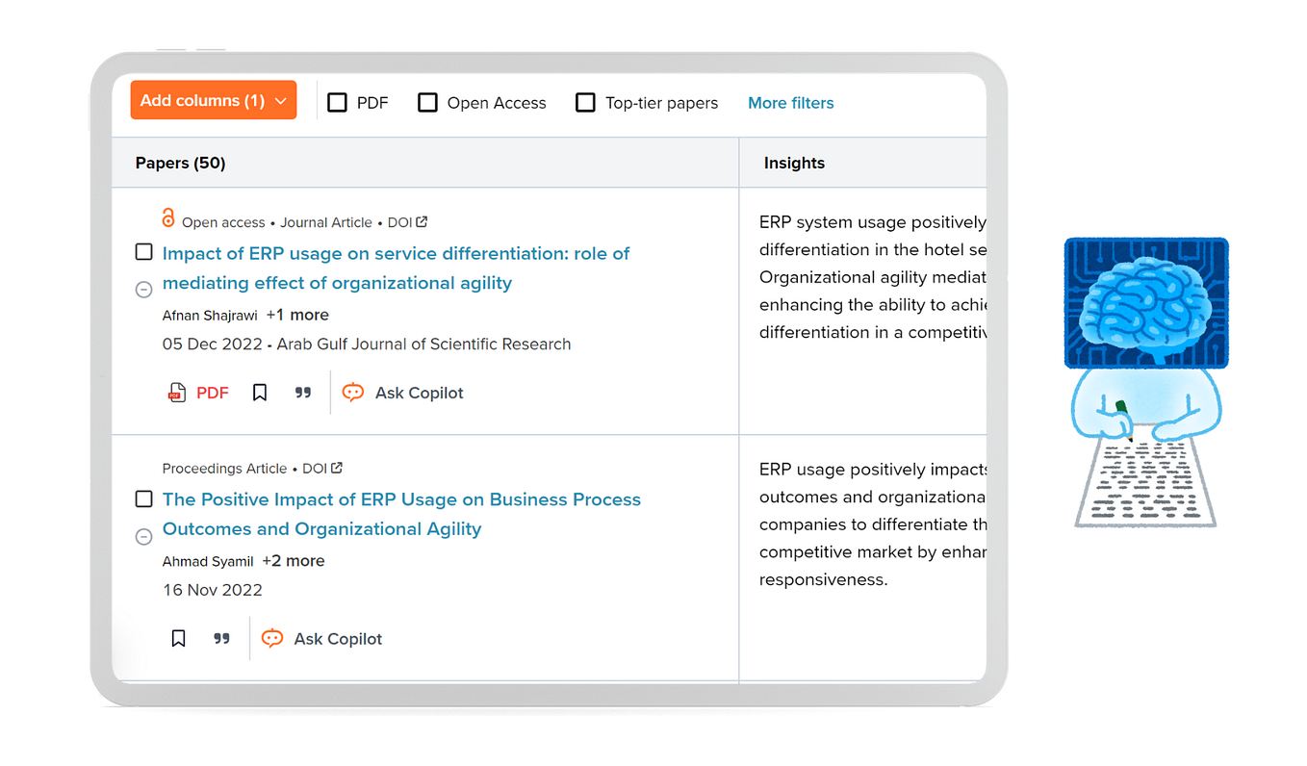Ask Copilot about the first paper
Viewport: 1307px width, 766px height.
pos(403,393)
